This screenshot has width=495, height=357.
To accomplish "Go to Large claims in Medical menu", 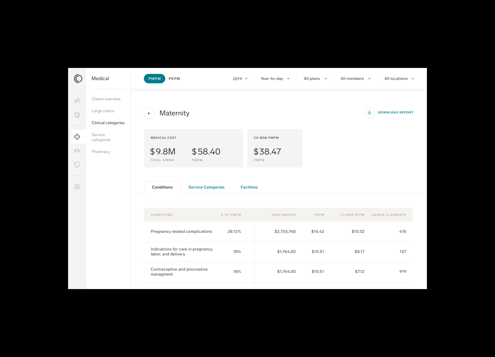I will pyautogui.click(x=103, y=111).
